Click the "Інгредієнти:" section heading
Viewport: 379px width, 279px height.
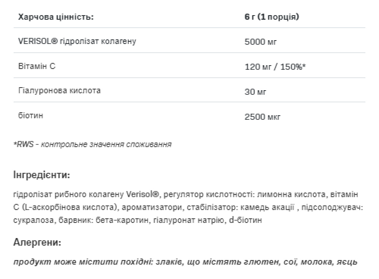click(41, 175)
